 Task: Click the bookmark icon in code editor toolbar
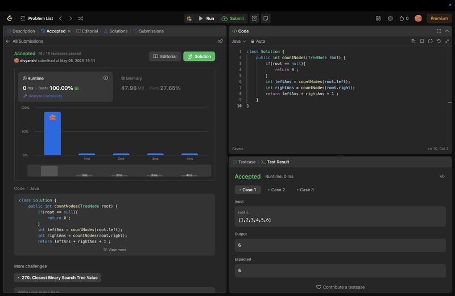click(x=421, y=41)
